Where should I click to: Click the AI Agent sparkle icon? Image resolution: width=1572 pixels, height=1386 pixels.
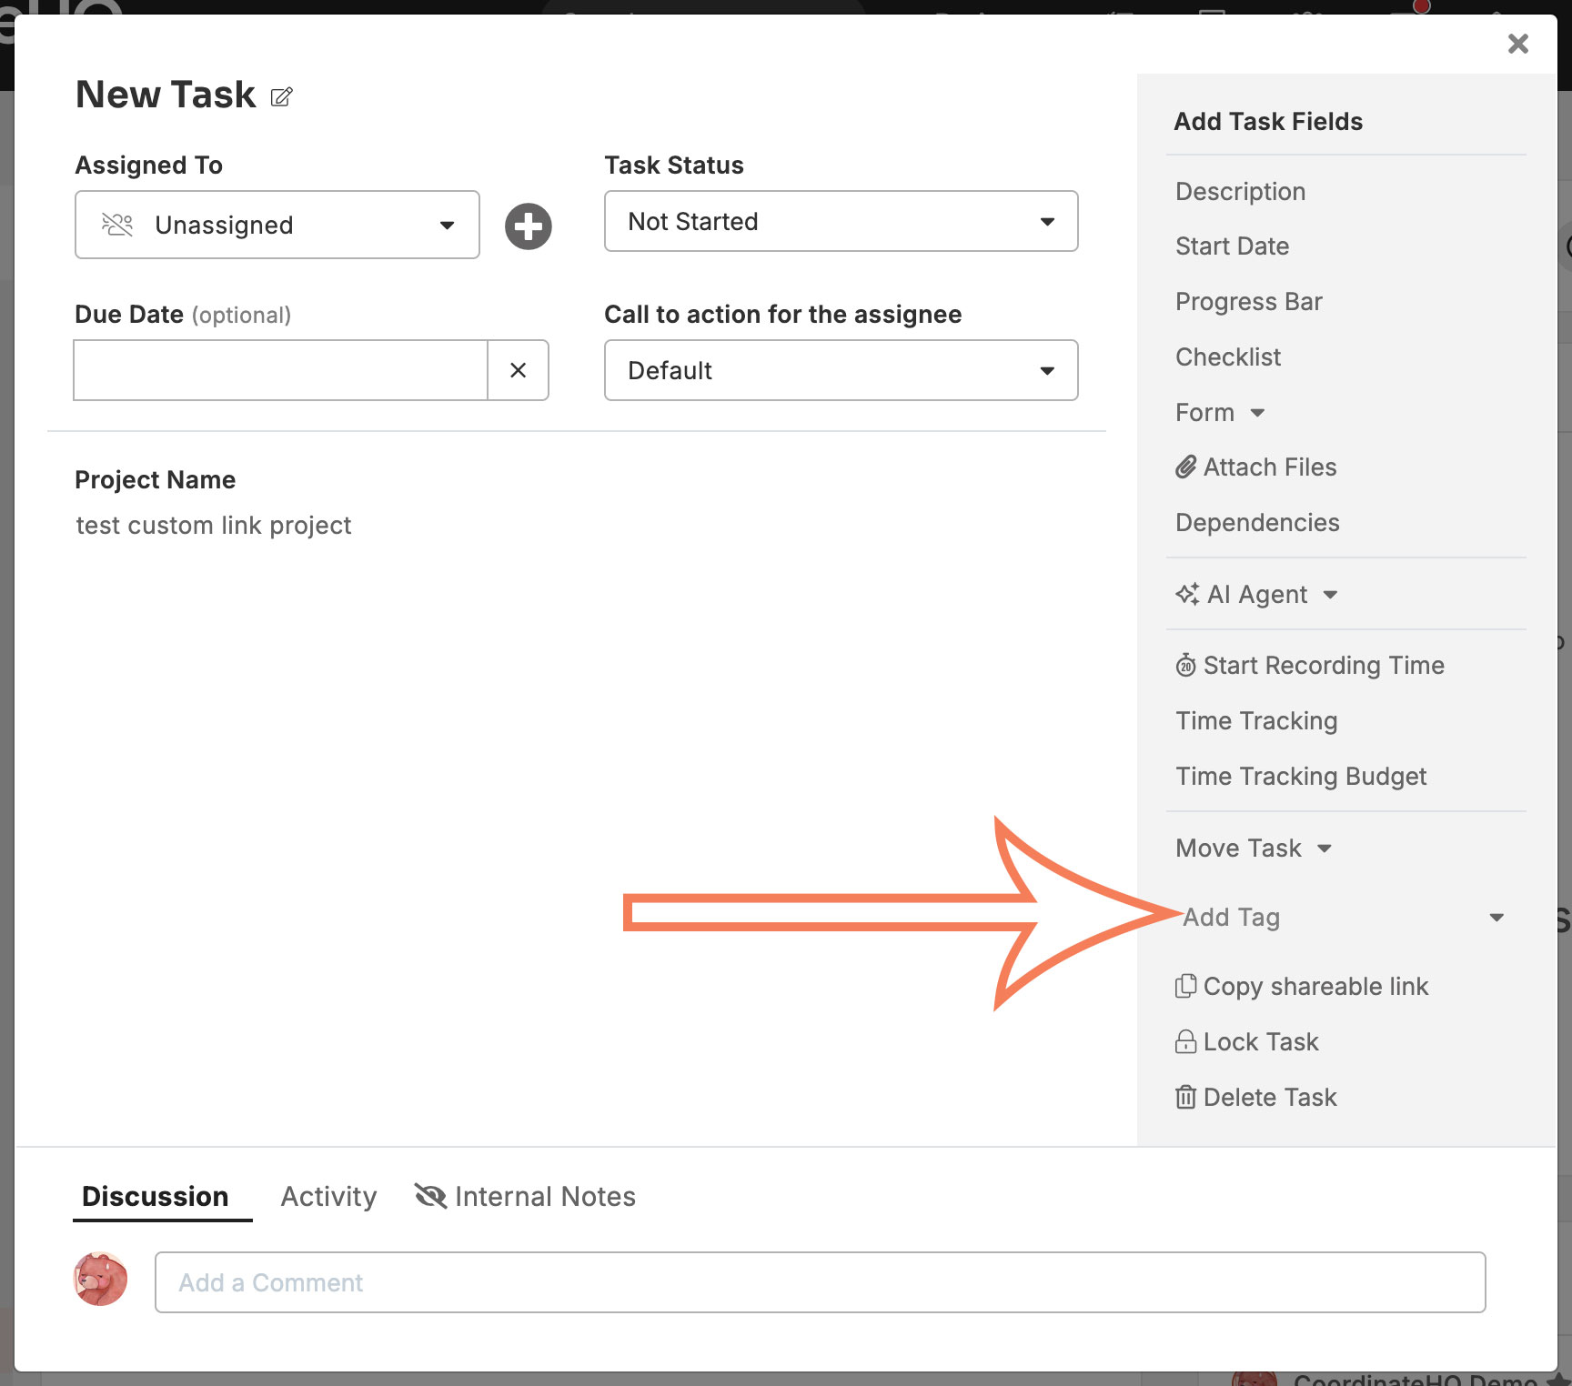pos(1187,594)
